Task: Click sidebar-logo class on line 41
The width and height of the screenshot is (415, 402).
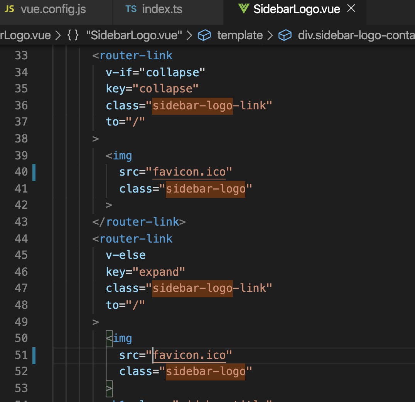Action: click(206, 189)
